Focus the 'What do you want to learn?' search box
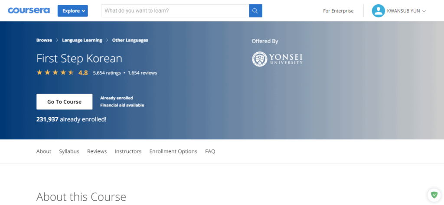This screenshot has width=444, height=205. [175, 11]
